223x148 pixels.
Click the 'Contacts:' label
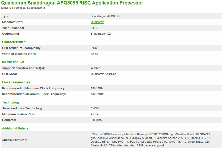[x=9, y=120]
